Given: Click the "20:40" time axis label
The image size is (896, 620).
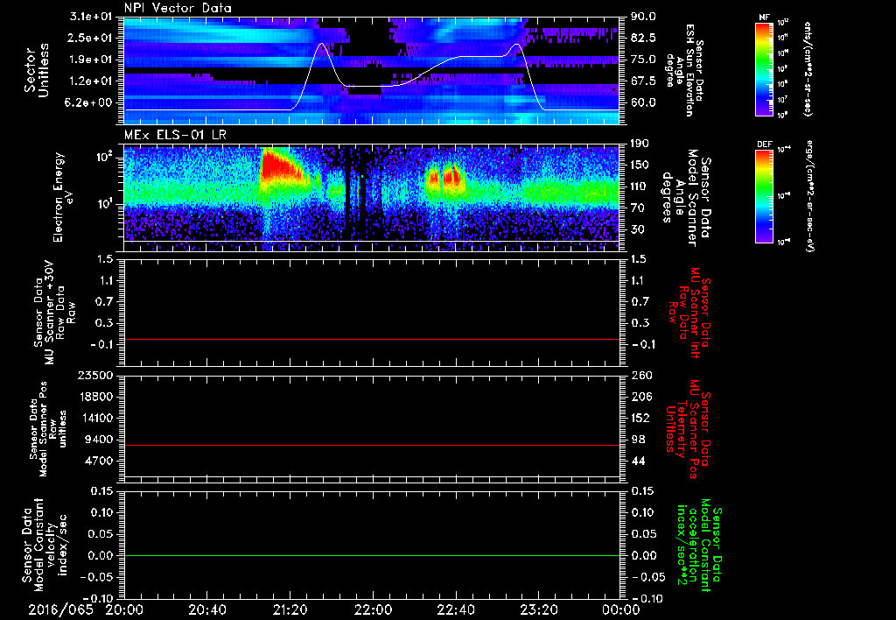Looking at the screenshot, I should click(206, 609).
